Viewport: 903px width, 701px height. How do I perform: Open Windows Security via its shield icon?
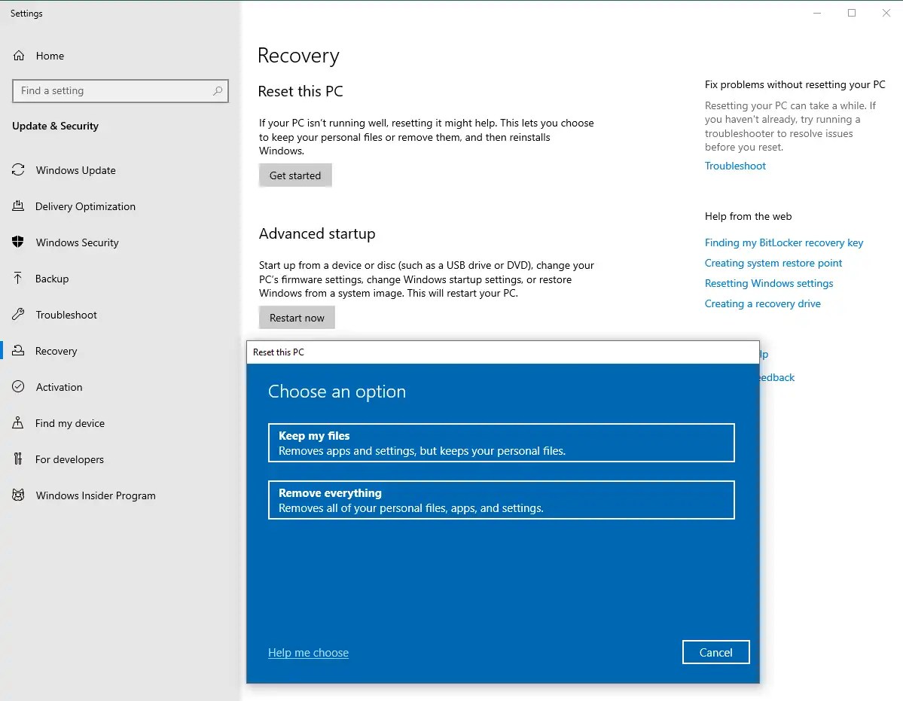point(18,242)
